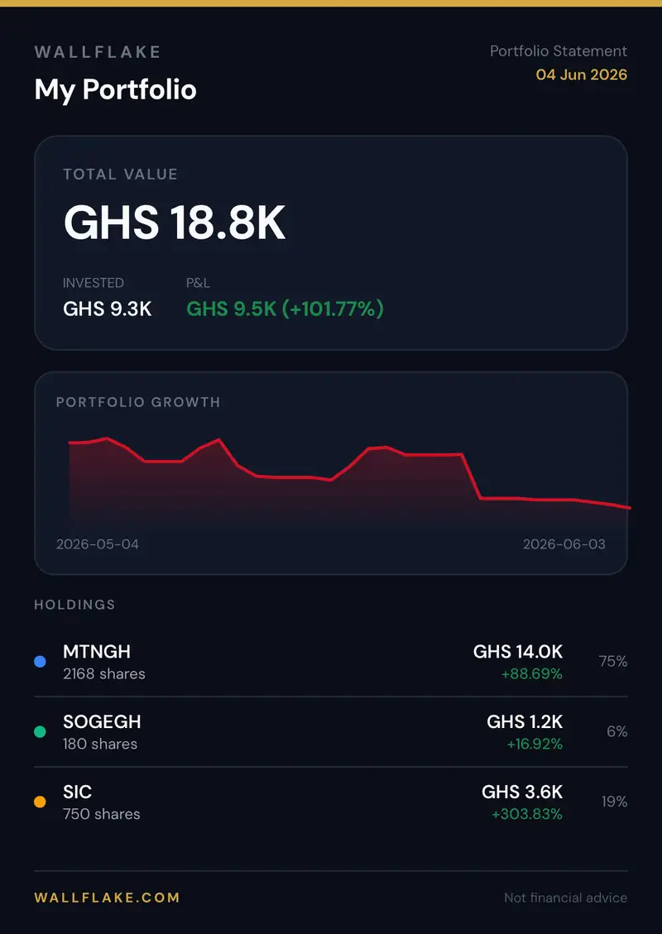Click the orange SIC holding dot
662x934 pixels.
(x=40, y=802)
